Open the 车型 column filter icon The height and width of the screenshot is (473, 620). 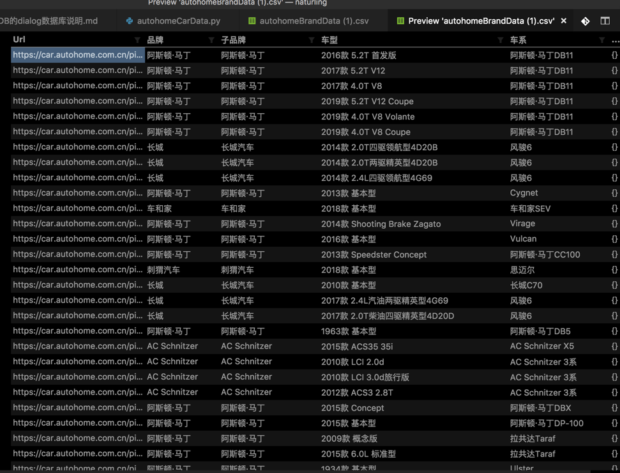(x=501, y=40)
